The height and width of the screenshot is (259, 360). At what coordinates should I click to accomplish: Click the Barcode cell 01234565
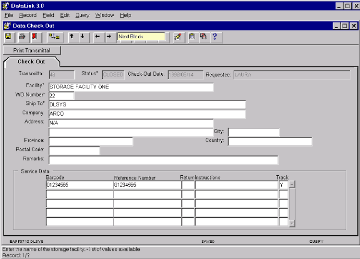[80, 185]
